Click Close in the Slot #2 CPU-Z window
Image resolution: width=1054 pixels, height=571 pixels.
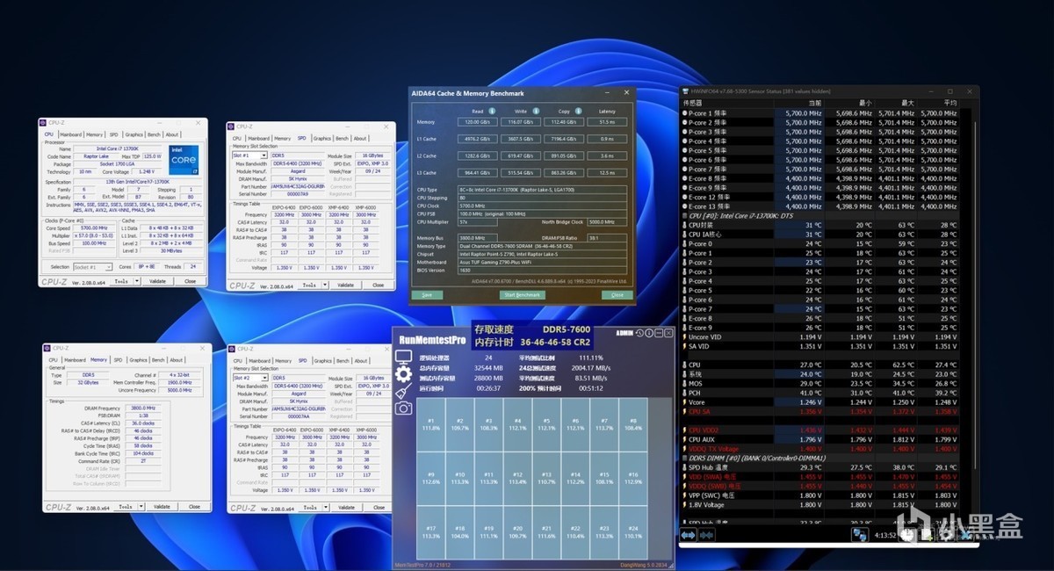[x=379, y=508]
